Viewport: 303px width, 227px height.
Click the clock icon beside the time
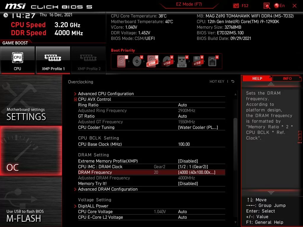6,15
